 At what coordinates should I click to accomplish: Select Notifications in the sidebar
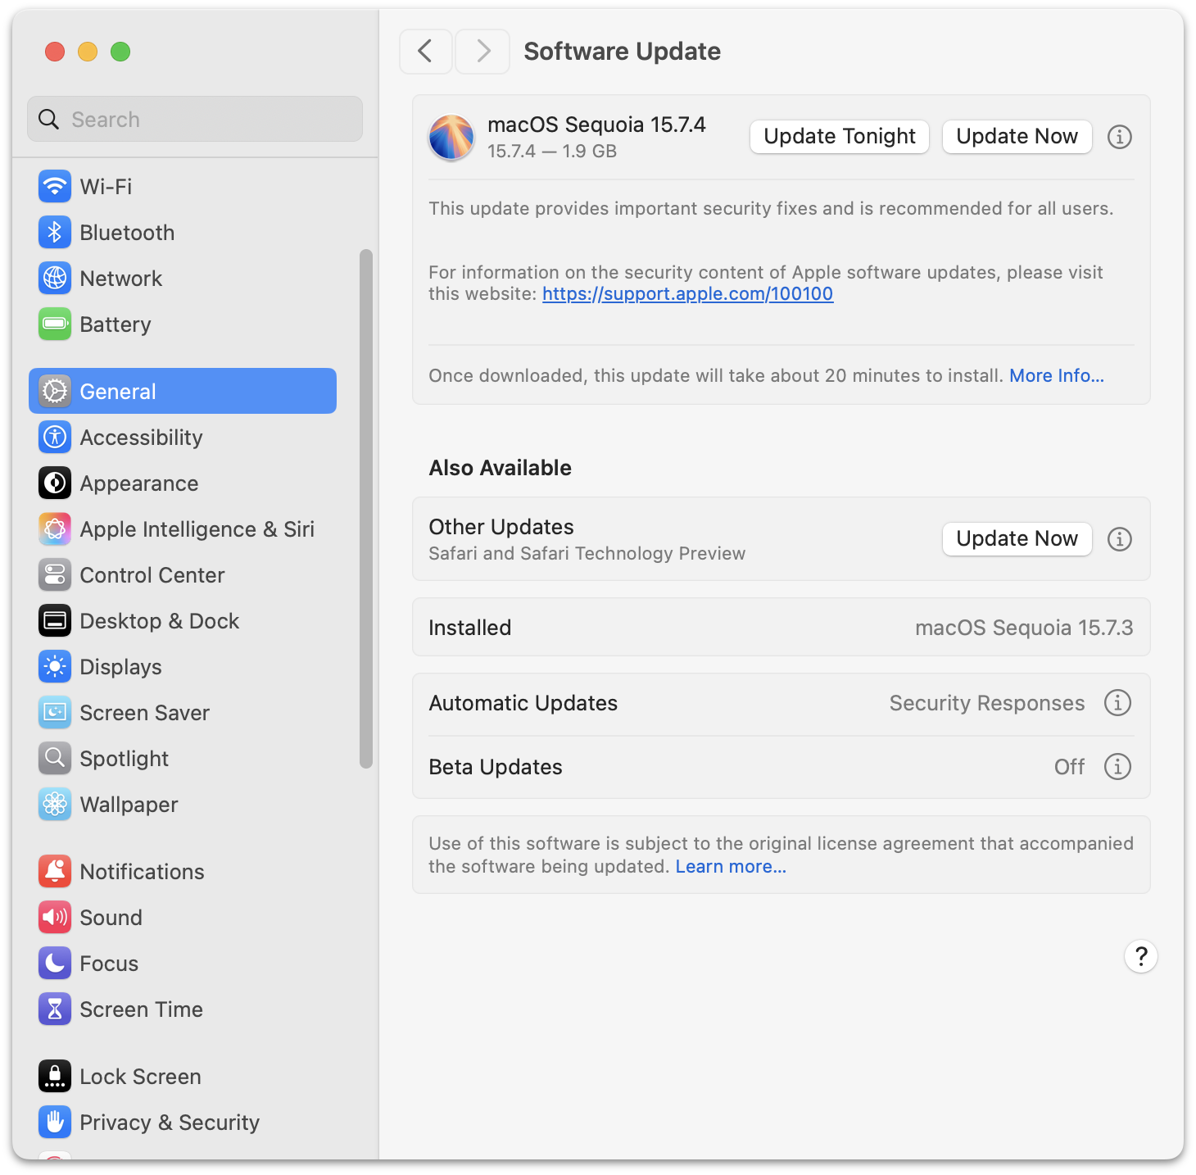142,872
